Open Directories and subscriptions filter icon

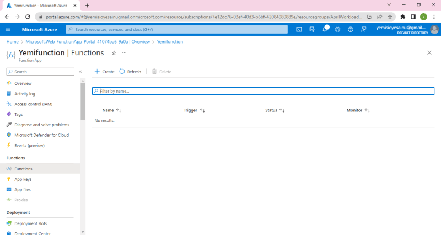click(x=311, y=29)
